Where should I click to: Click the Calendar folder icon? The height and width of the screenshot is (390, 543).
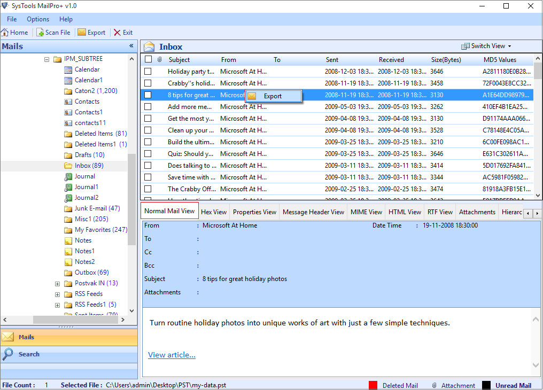68,70
